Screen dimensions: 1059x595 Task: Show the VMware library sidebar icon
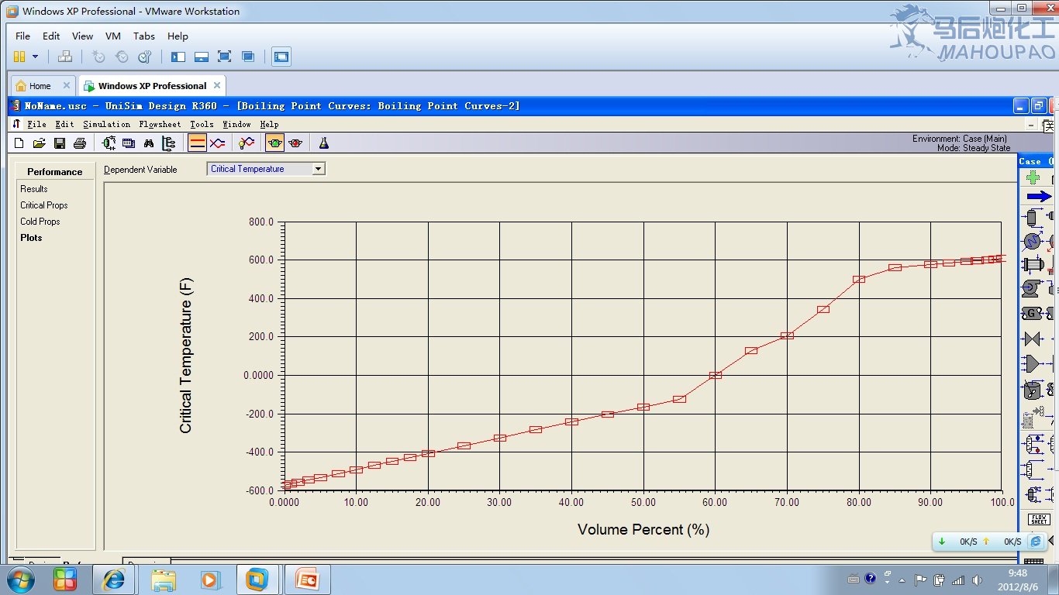click(x=178, y=57)
